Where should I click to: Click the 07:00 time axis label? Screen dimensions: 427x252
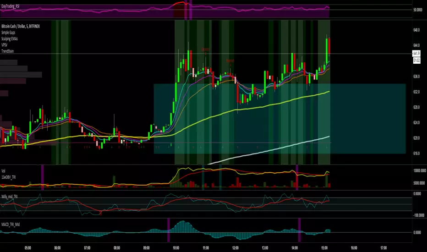[x=87, y=248]
